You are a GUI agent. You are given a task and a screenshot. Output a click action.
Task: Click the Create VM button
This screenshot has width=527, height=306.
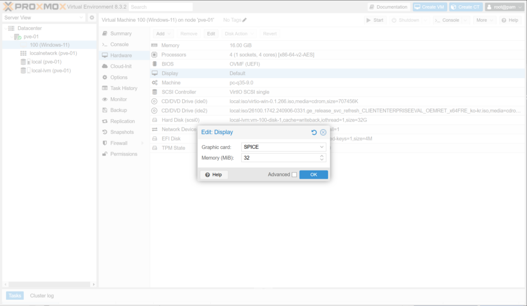tap(430, 7)
